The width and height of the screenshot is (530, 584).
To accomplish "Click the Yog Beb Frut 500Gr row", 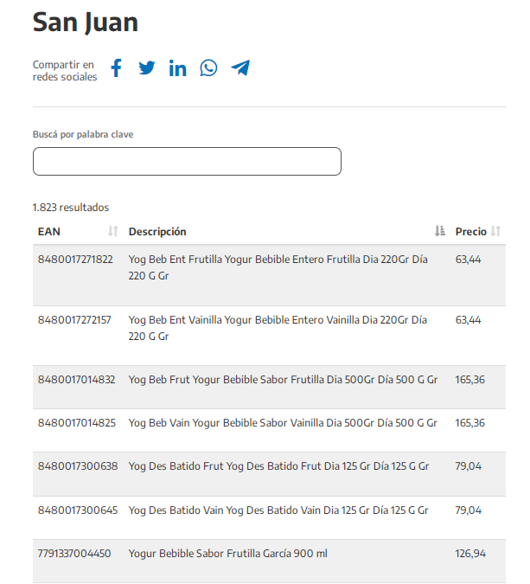I will point(283,380).
